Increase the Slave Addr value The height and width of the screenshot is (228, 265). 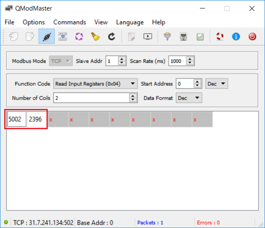pos(122,59)
